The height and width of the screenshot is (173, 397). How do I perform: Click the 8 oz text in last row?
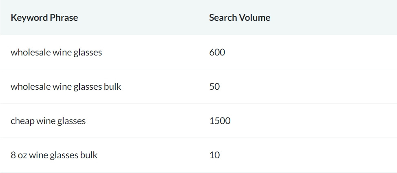click(19, 155)
